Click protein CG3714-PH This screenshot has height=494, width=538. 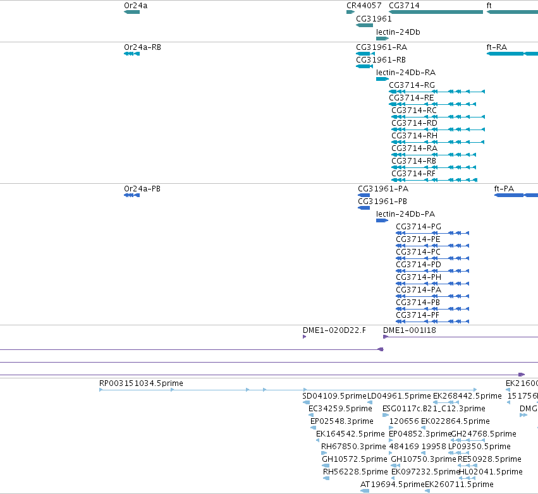(432, 284)
